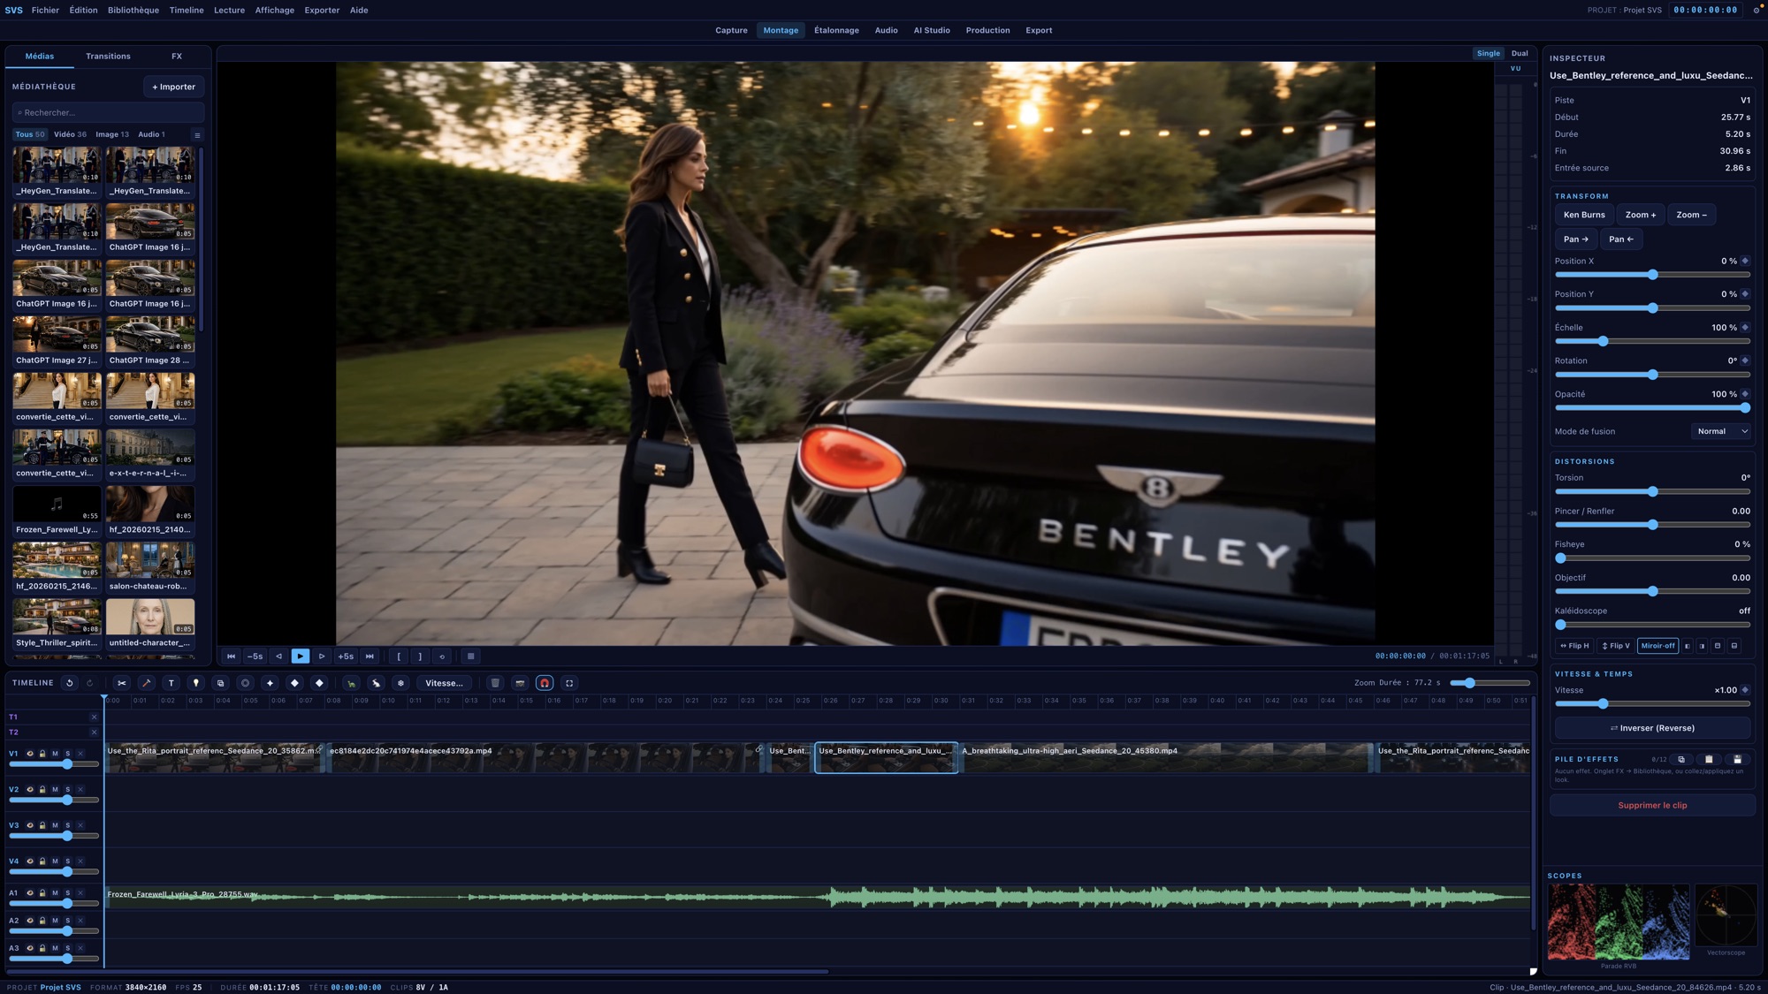Mute audio track A1
This screenshot has height=994, width=1768.
point(55,893)
